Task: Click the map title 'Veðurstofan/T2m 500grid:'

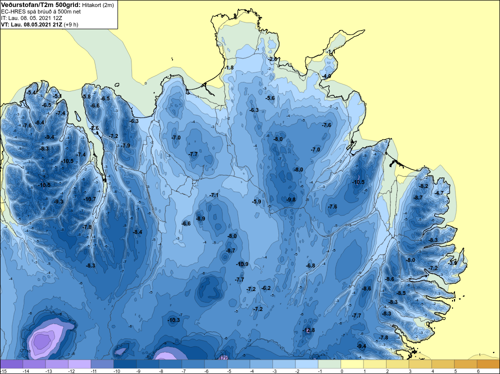Action: 41,5
